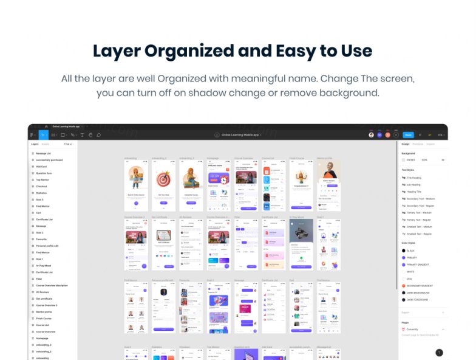
Task: Select the Move tool in toolbar
Action: (42, 135)
